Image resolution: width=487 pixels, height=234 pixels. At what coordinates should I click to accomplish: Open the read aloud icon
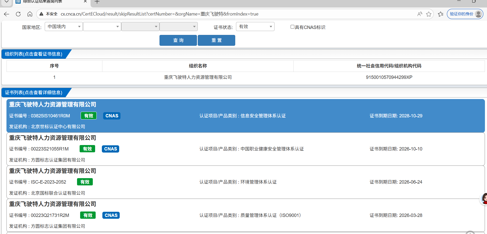[x=420, y=14]
